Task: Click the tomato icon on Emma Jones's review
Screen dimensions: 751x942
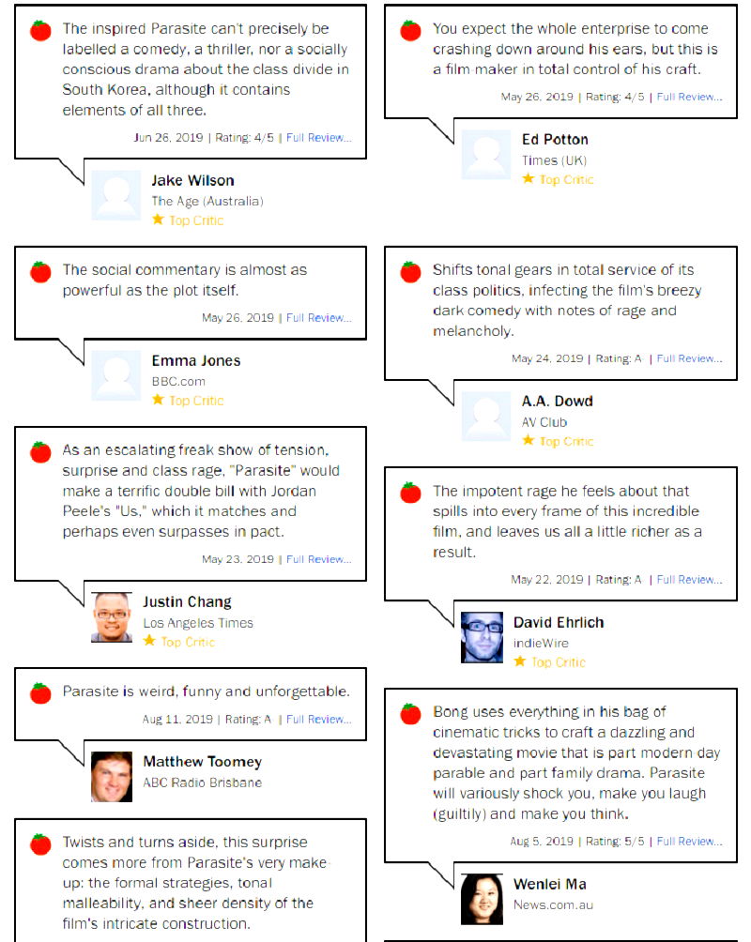Action: tap(40, 272)
